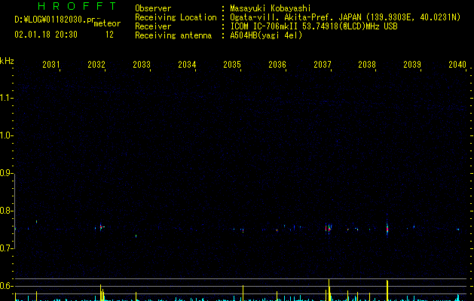
Task: Click the 0.9 kHz frequency label
Action: click(x=5, y=173)
